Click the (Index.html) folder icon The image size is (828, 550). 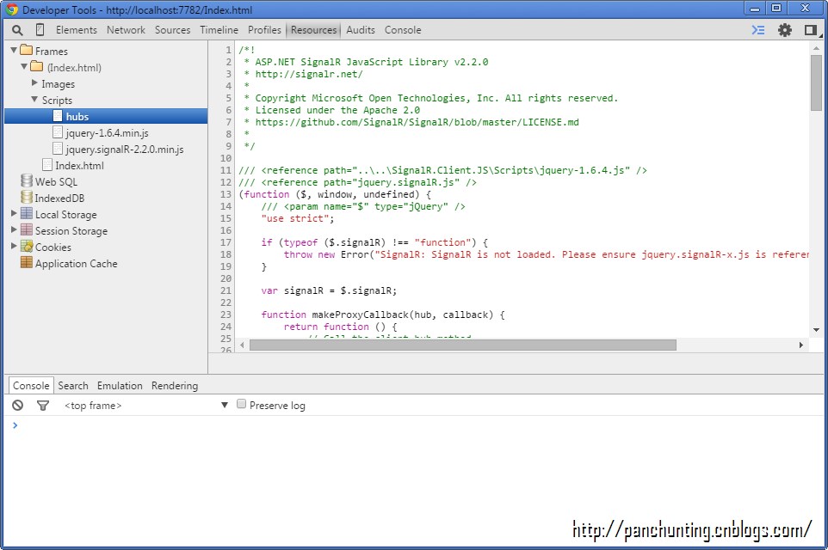[36, 66]
